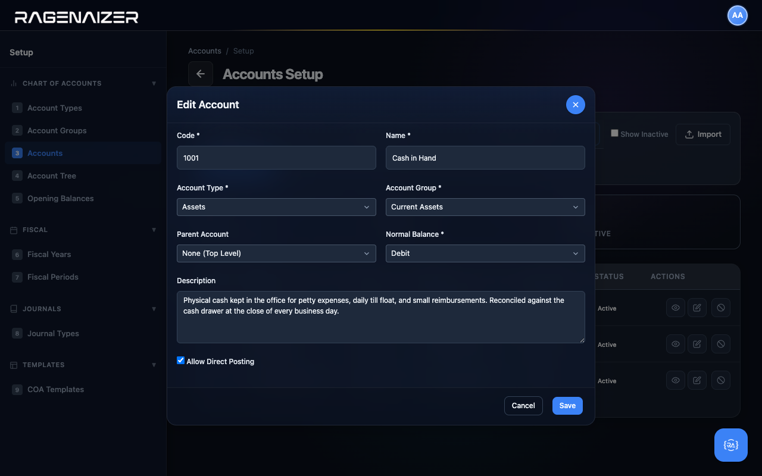Screen dimensions: 762x476
Task: Click the Journals book icon
Action: tap(14, 309)
